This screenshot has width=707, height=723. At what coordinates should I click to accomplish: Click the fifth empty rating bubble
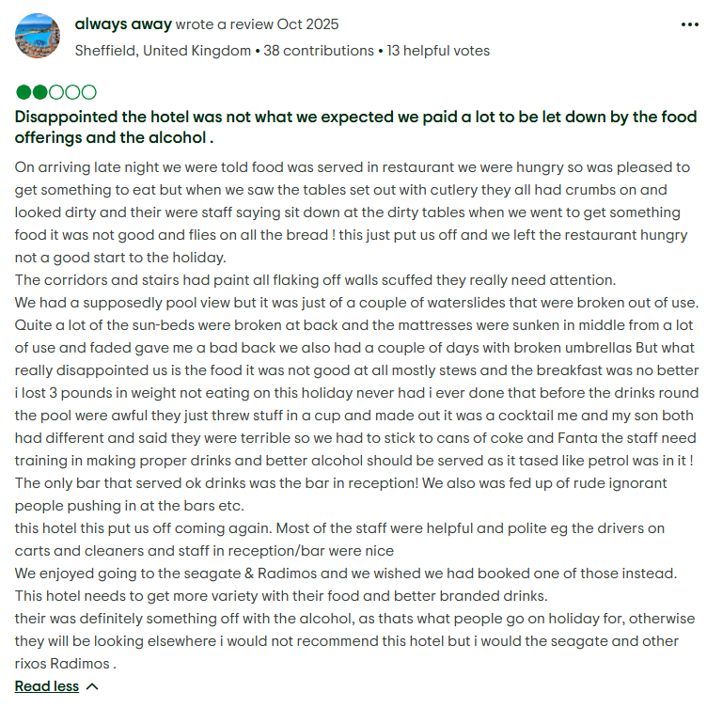point(88,92)
